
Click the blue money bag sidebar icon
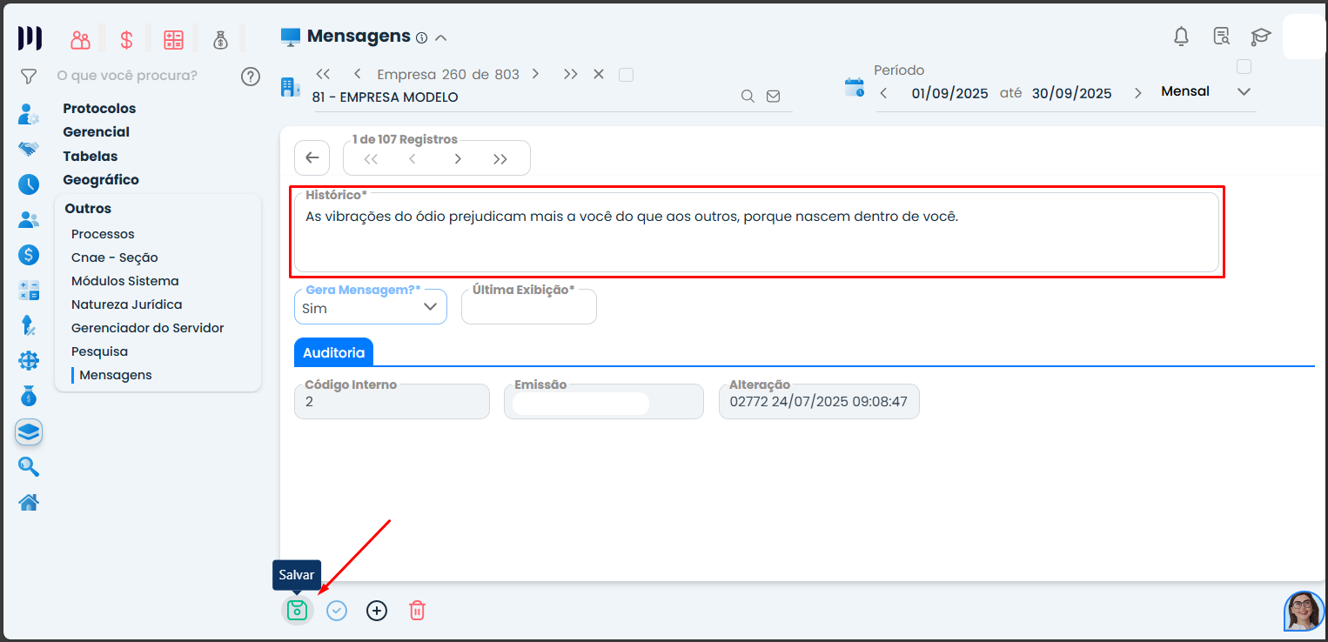(x=29, y=396)
